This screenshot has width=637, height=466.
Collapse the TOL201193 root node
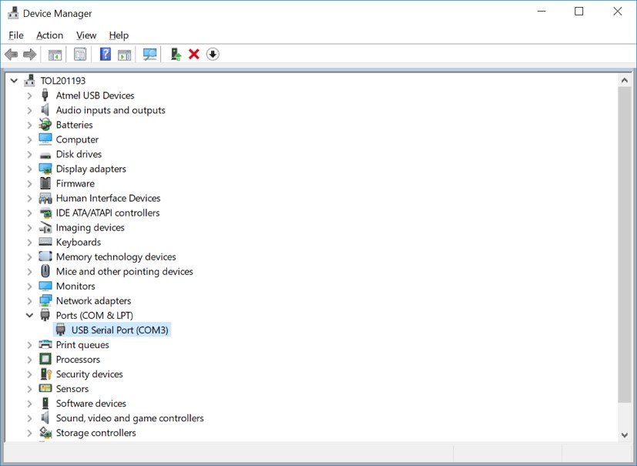point(14,80)
